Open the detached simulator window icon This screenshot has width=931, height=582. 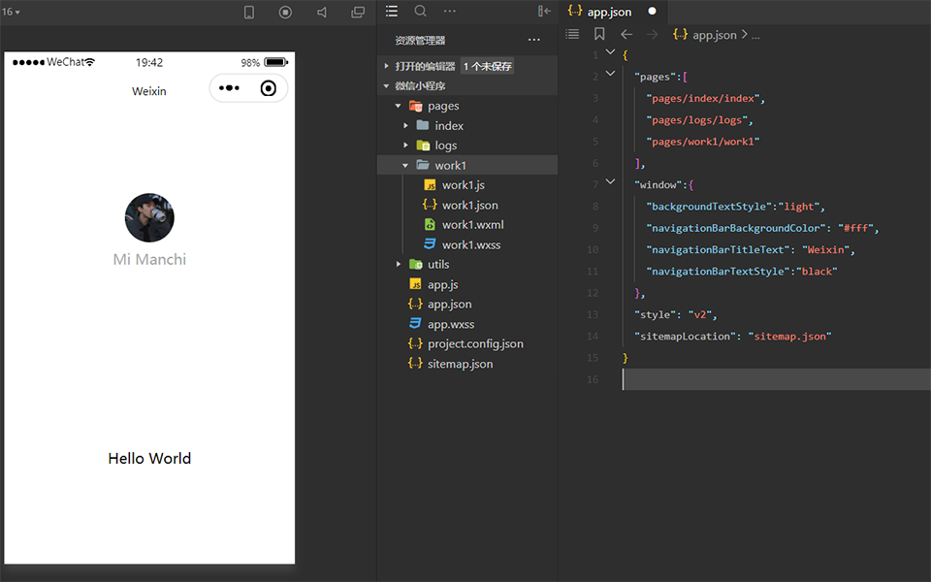pyautogui.click(x=358, y=12)
